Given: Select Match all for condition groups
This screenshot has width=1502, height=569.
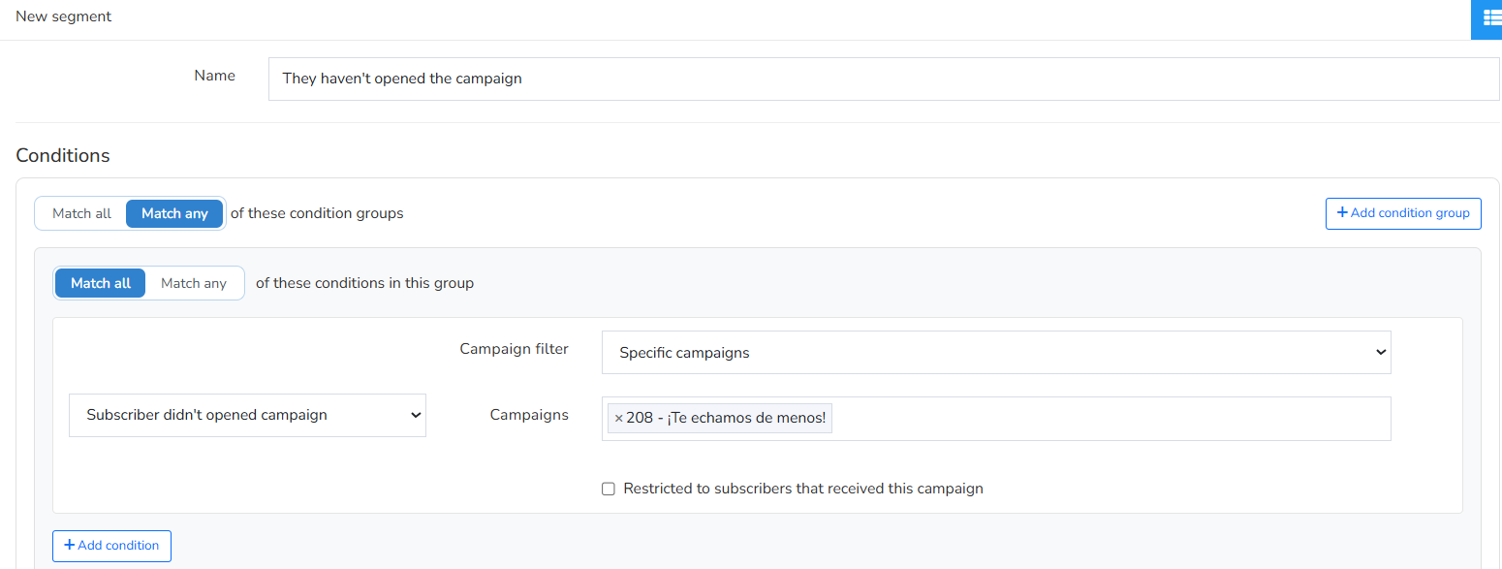Looking at the screenshot, I should tap(81, 213).
